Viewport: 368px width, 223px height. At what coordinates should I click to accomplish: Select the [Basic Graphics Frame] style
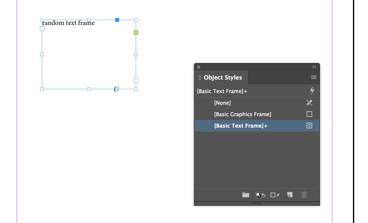click(x=257, y=114)
